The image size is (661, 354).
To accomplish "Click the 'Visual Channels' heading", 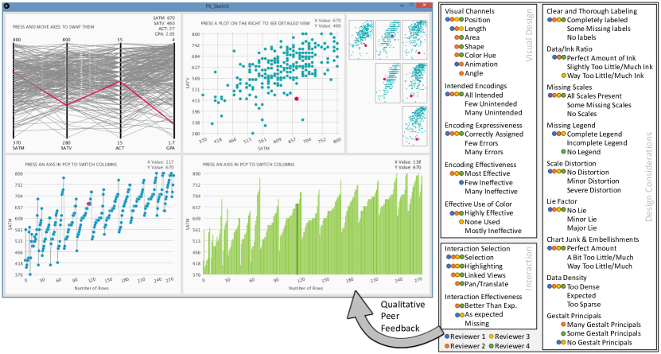I will [470, 11].
